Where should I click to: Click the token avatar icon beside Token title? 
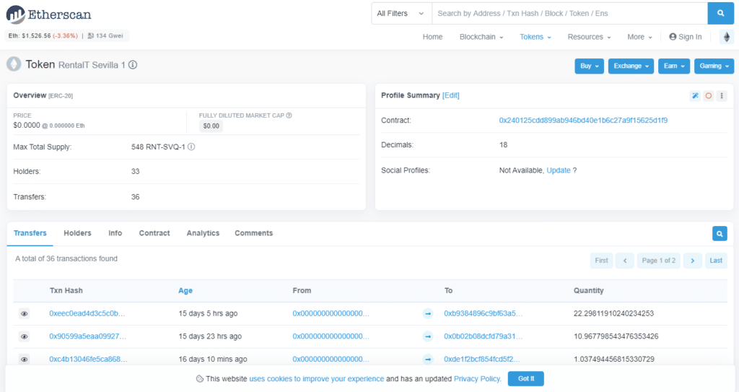click(x=14, y=64)
